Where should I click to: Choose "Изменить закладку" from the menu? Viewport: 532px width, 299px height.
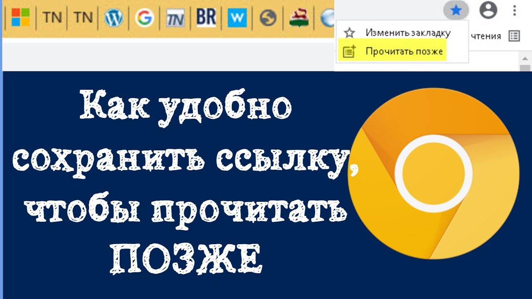click(401, 32)
